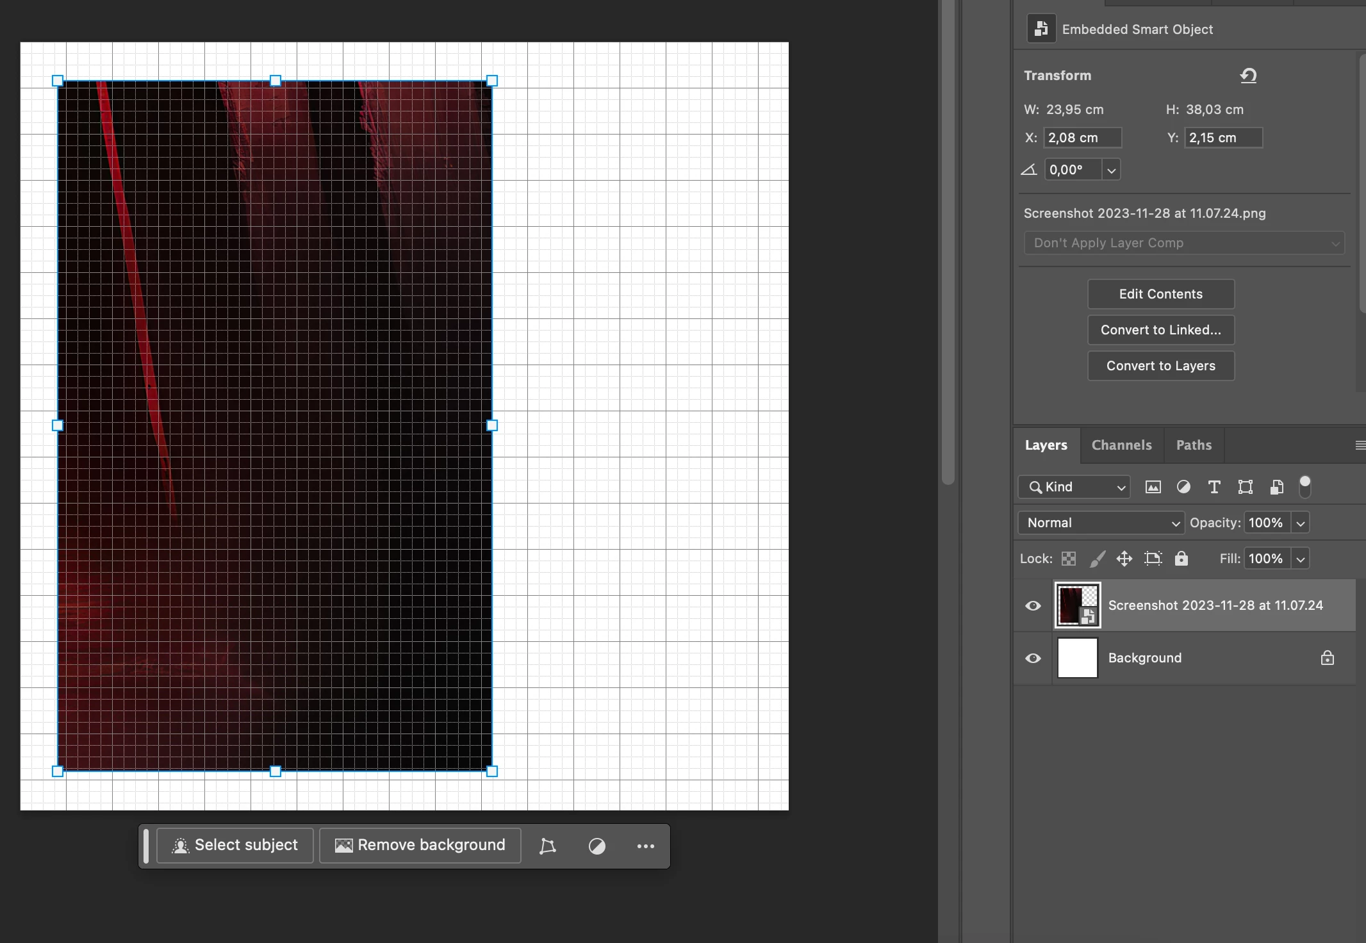Click shape layer filter icon
The width and height of the screenshot is (1366, 943).
click(x=1245, y=487)
